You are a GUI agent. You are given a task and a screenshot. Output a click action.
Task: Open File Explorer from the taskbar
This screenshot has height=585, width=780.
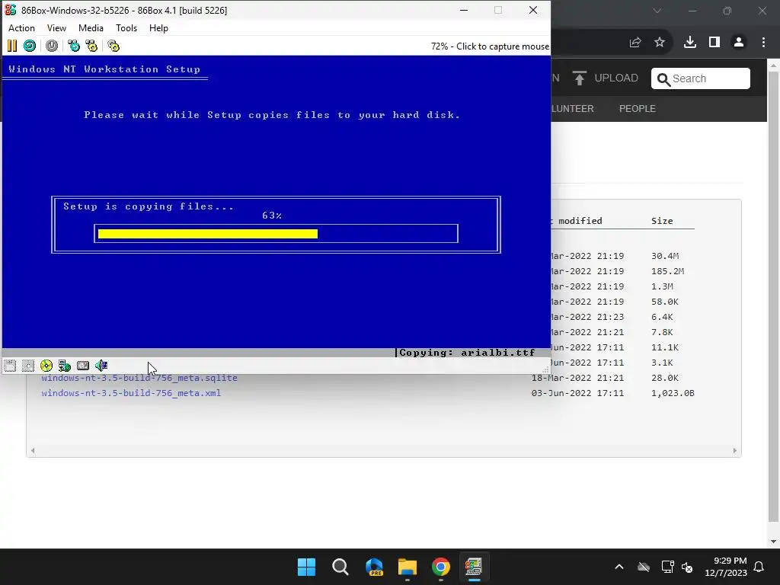click(408, 567)
